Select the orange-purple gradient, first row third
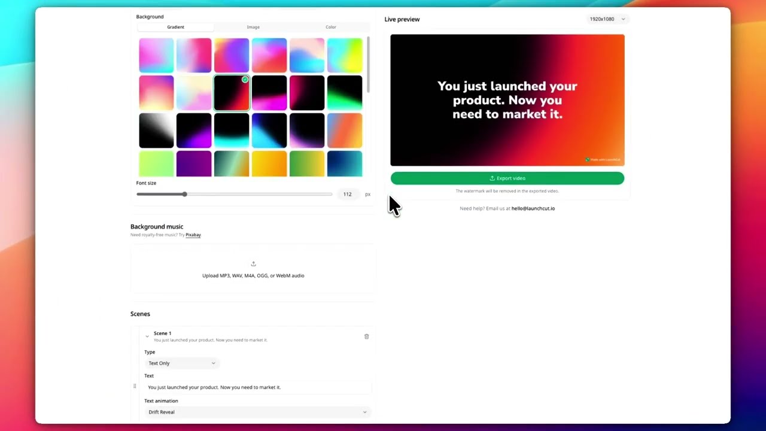The image size is (766, 431). 232,55
